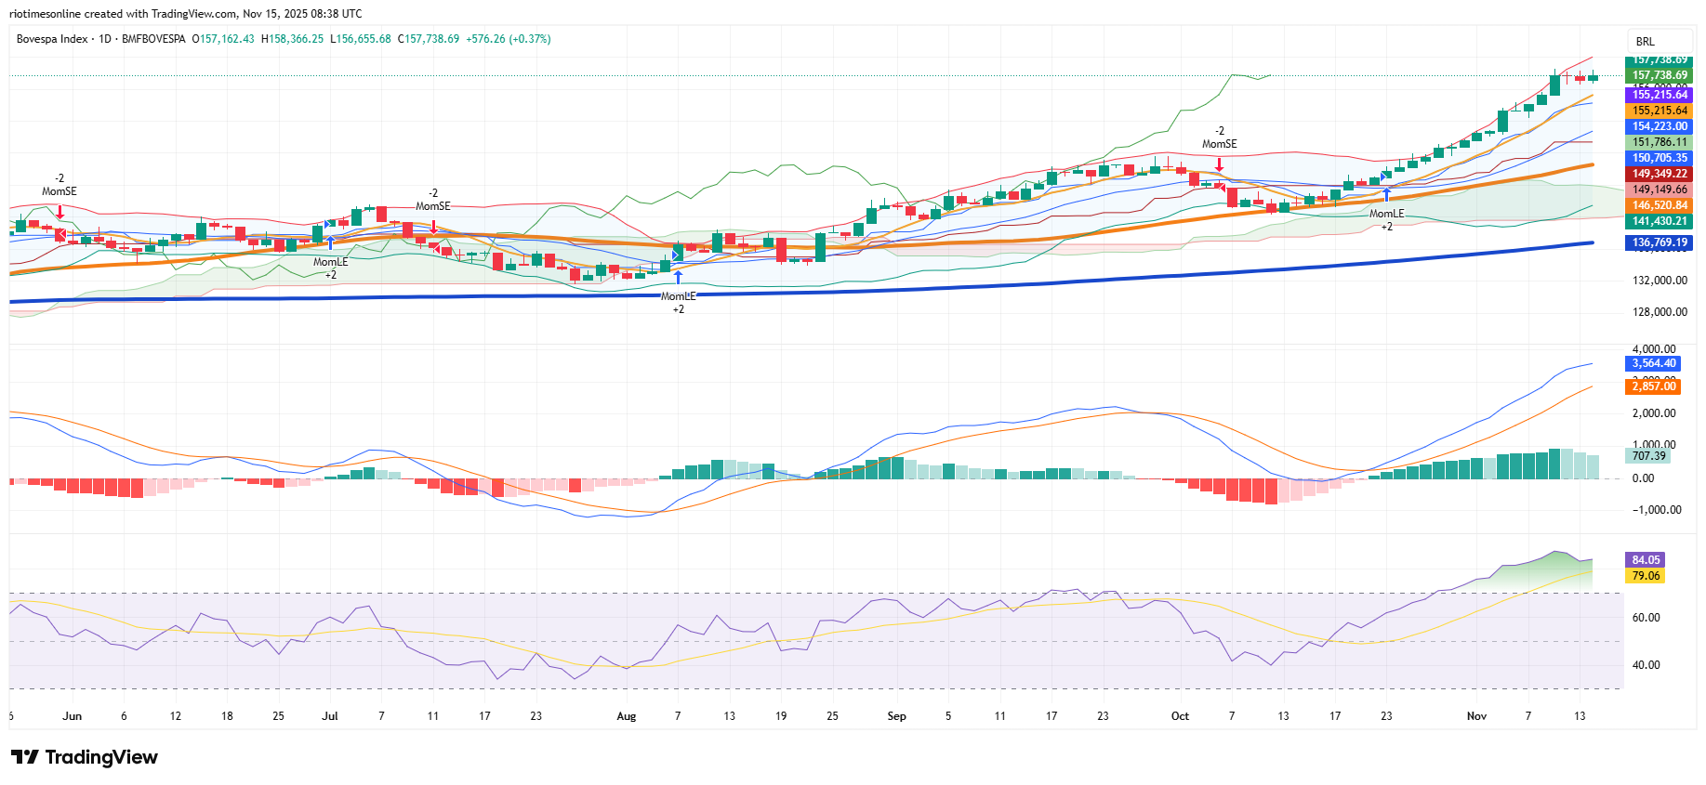Click the red MomSE arrow in early June
The width and height of the screenshot is (1706, 785).
coord(60,211)
